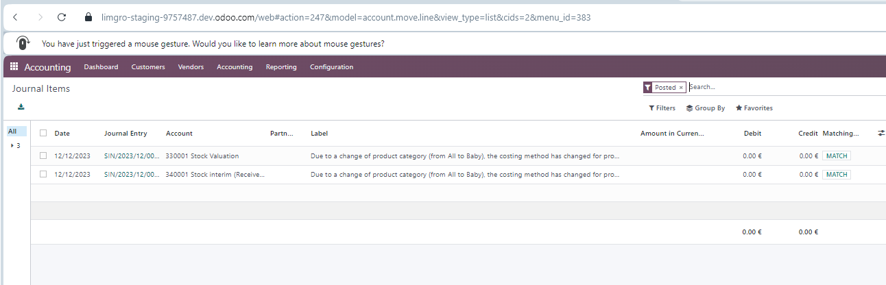Open the Configuration menu
The height and width of the screenshot is (285, 886).
click(331, 67)
